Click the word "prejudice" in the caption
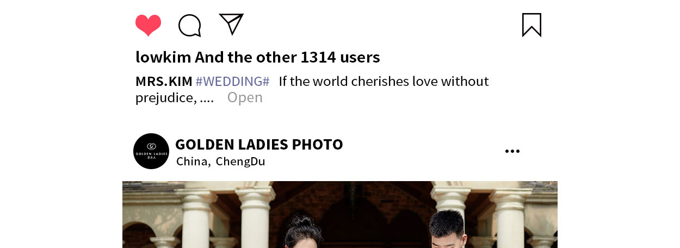 point(164,98)
